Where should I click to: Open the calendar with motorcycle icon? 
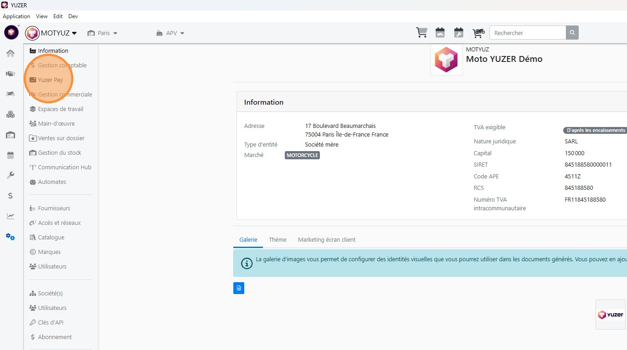tap(440, 32)
